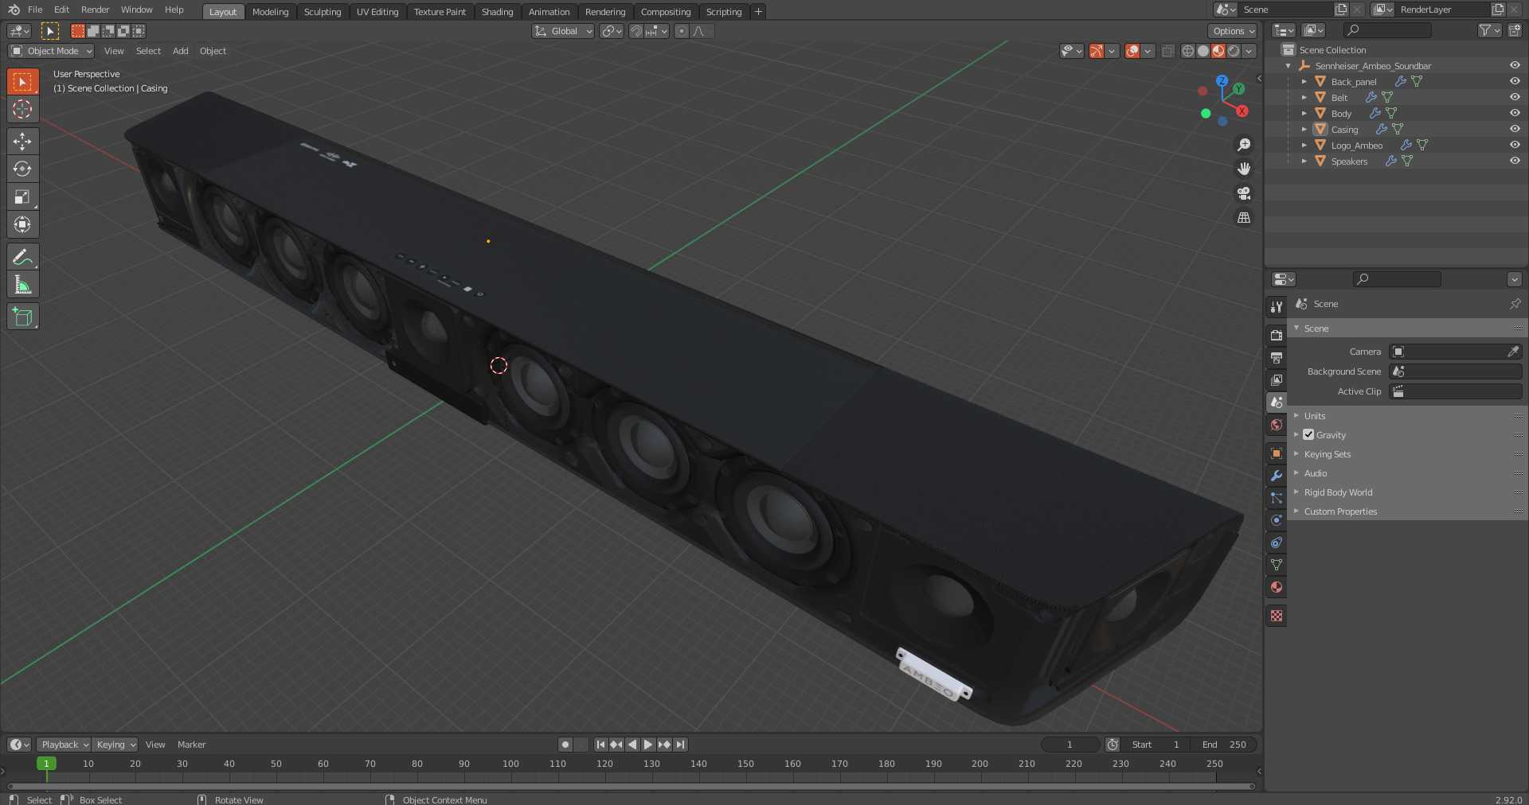Select the Rotate tool
This screenshot has height=805, width=1529.
(22, 169)
